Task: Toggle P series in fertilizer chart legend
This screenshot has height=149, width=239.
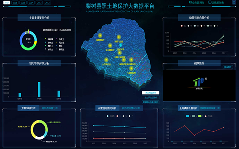Action: click(131, 116)
